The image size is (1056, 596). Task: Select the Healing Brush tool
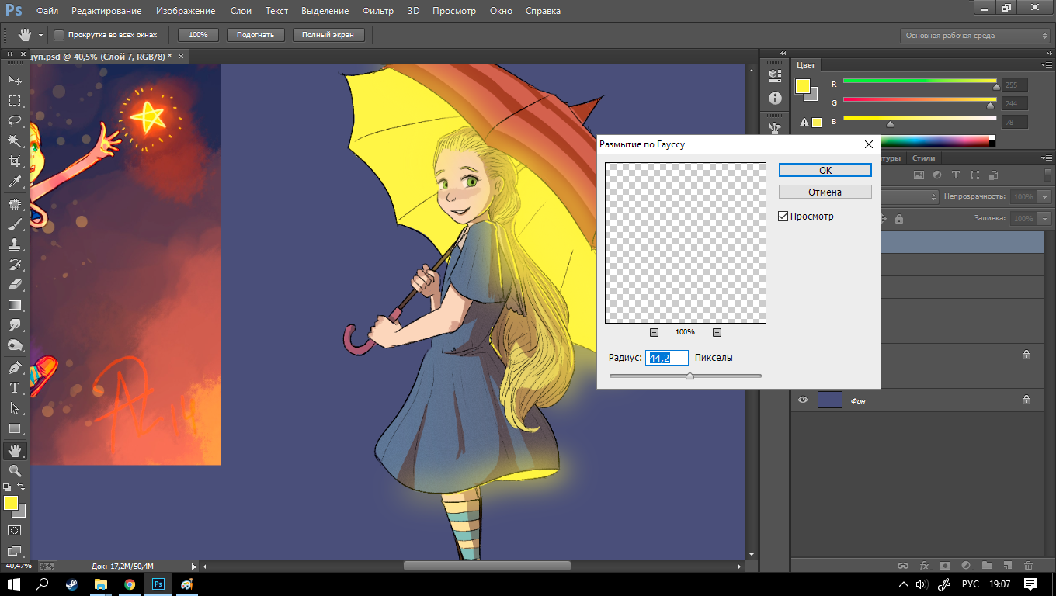click(15, 204)
